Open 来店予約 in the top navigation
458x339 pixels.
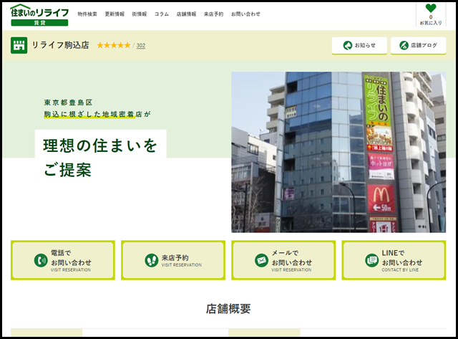[x=213, y=14]
